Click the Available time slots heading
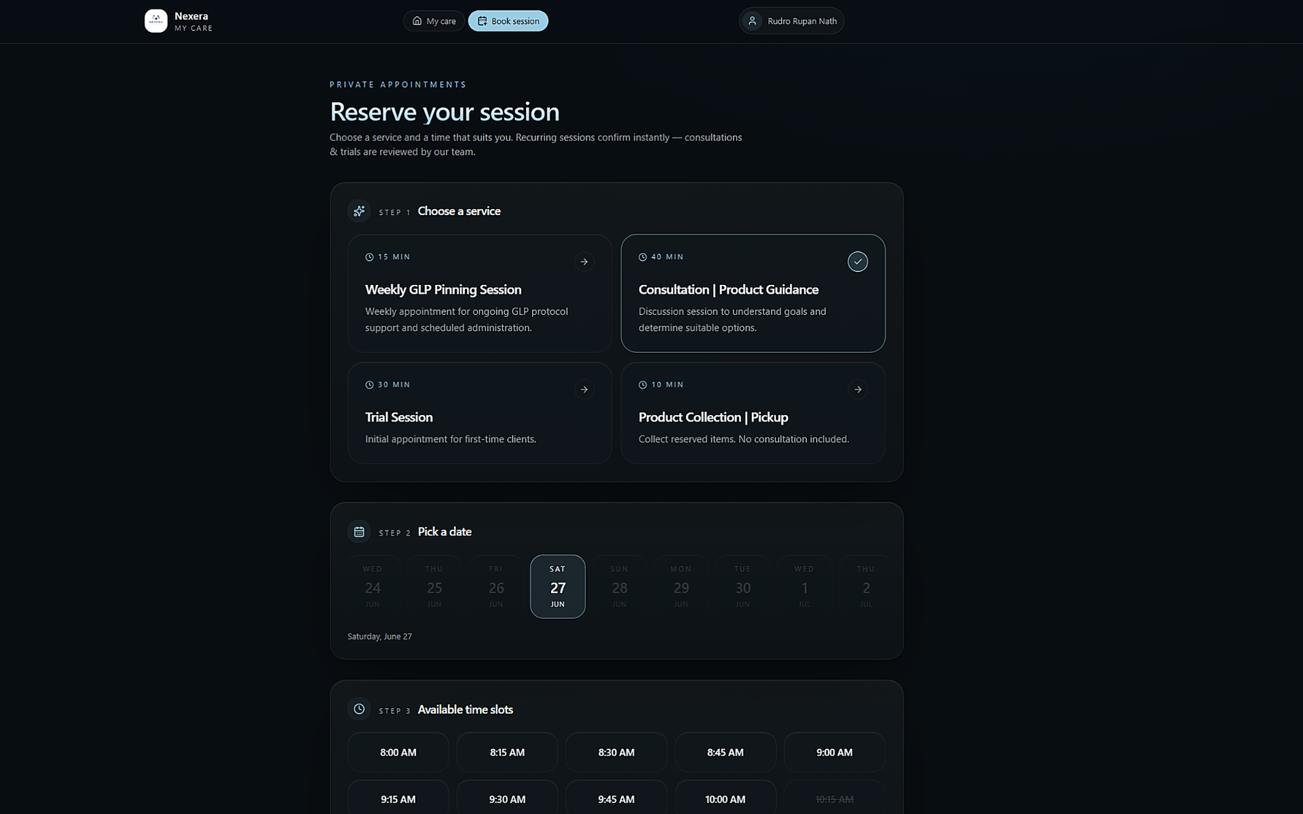The width and height of the screenshot is (1303, 814). pyautogui.click(x=466, y=710)
